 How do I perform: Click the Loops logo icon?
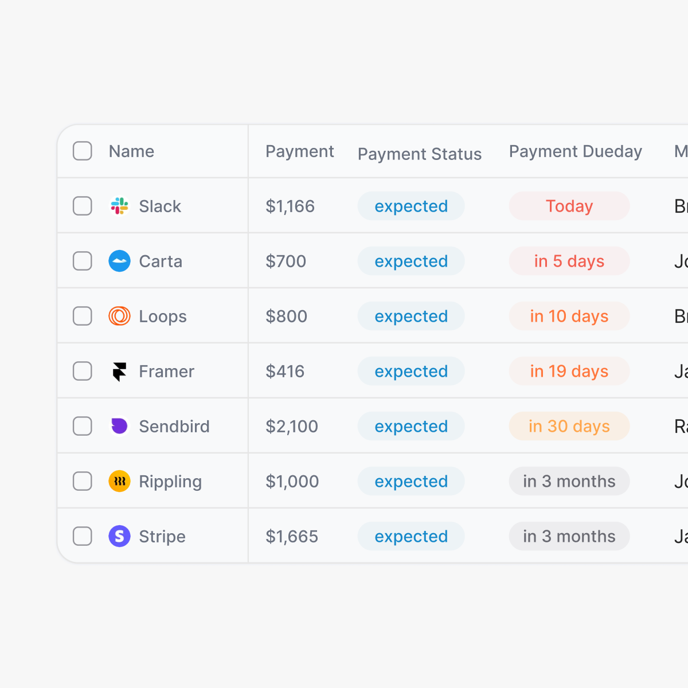[x=119, y=316]
